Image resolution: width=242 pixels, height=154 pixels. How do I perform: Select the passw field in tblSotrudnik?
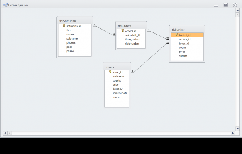(x=70, y=51)
